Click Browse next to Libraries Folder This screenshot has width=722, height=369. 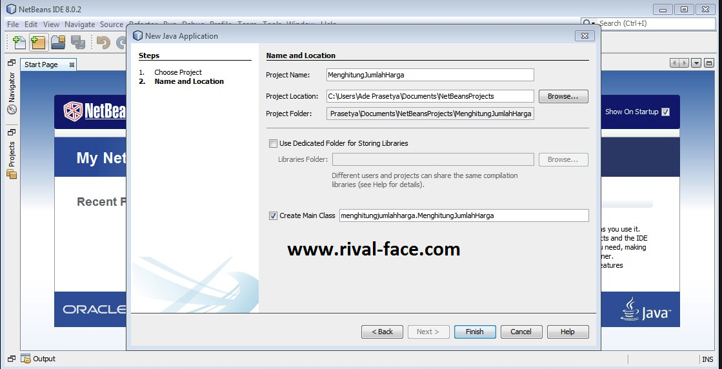[563, 159]
